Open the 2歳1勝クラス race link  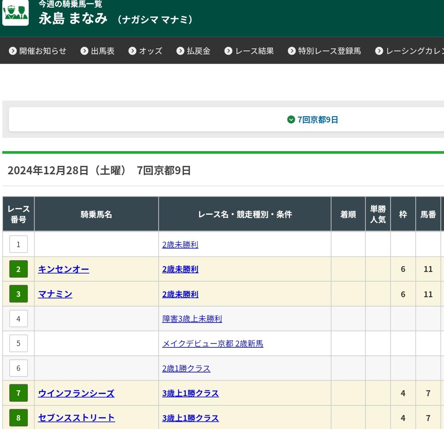(x=186, y=368)
